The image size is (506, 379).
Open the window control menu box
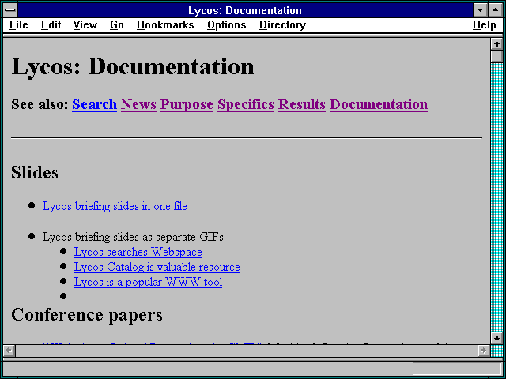click(x=10, y=10)
